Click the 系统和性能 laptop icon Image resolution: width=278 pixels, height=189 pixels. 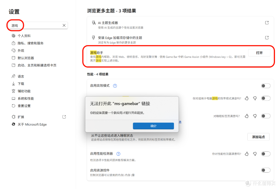pyautogui.click(x=13, y=98)
